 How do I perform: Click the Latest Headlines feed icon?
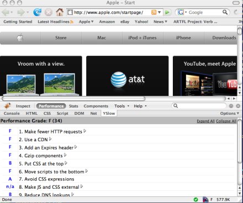(72, 22)
